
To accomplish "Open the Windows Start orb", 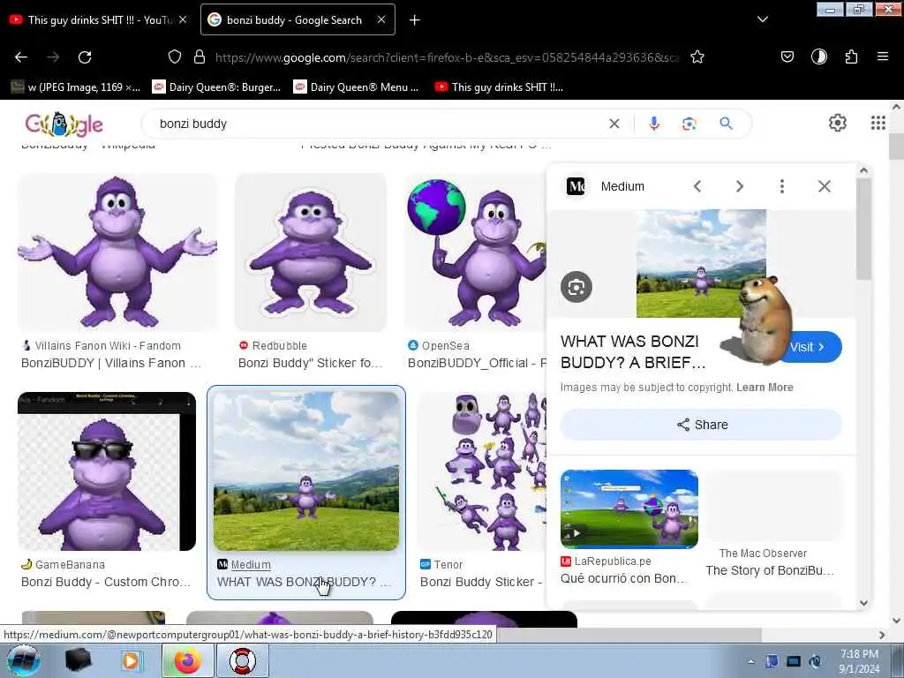I will tap(24, 660).
